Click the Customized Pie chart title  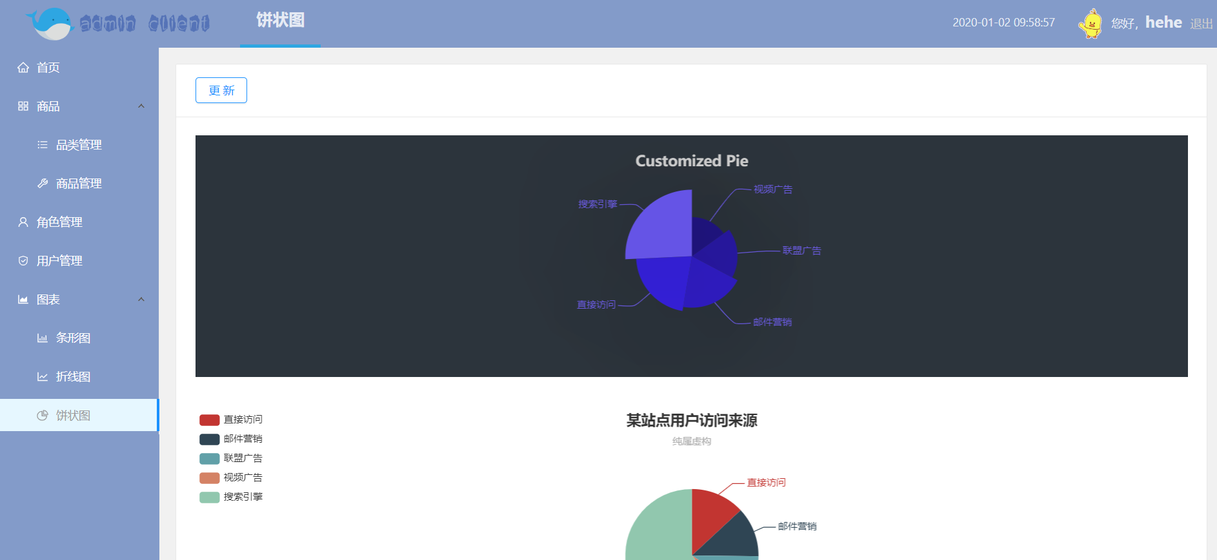(692, 161)
